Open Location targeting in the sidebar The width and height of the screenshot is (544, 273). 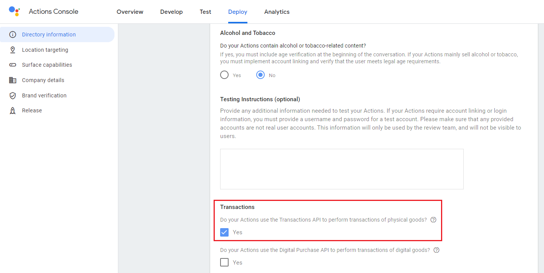[45, 50]
